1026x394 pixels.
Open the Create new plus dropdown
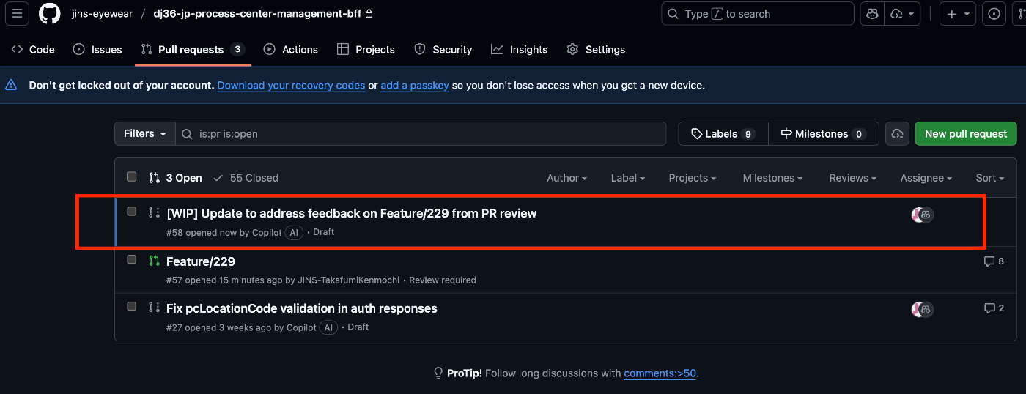tap(958, 14)
